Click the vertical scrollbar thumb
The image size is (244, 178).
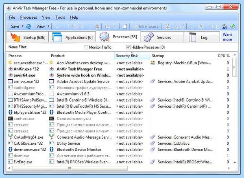235,67
